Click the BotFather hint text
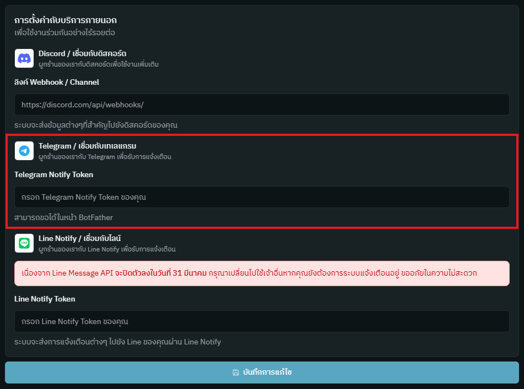 [64, 217]
